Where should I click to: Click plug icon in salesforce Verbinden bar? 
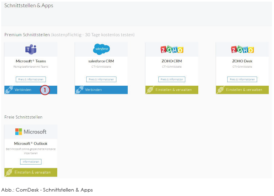(x=79, y=90)
